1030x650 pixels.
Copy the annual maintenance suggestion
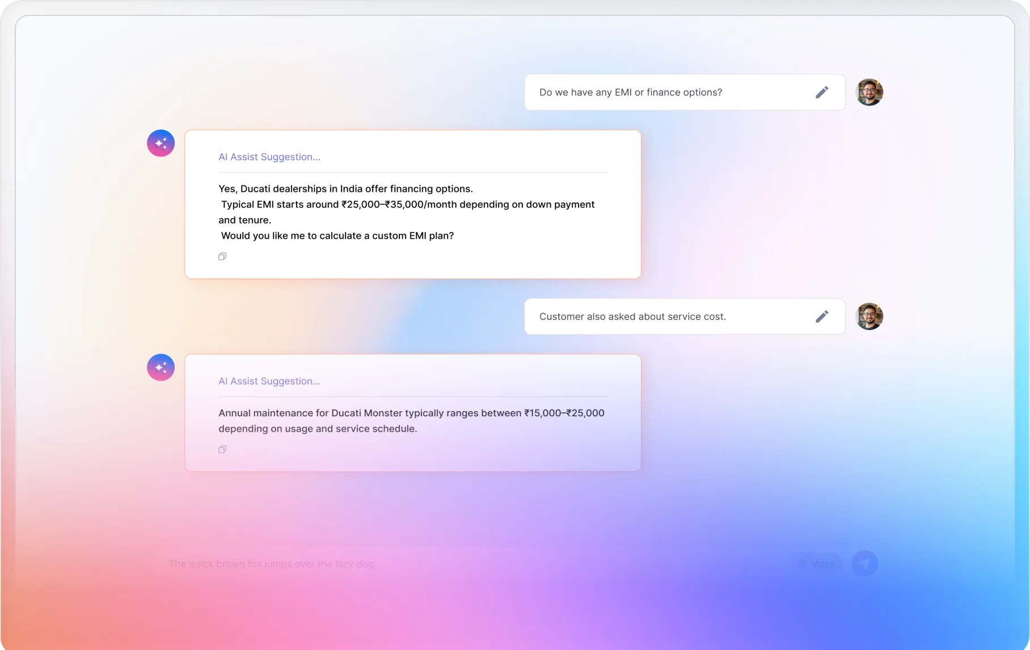[x=222, y=449]
